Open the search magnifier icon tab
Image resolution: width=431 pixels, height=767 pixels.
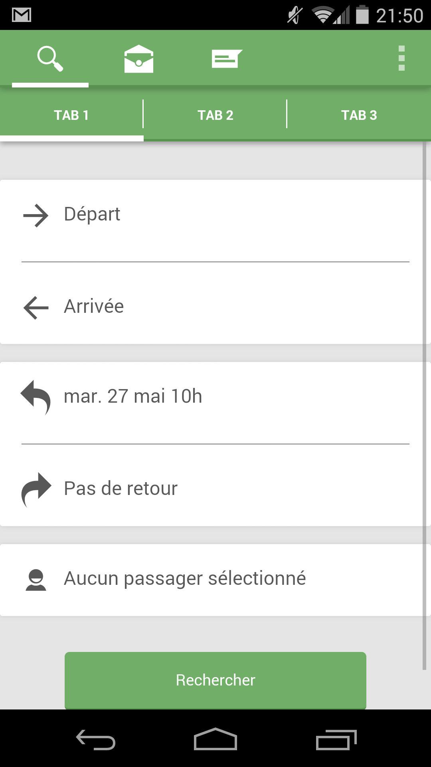pyautogui.click(x=50, y=59)
